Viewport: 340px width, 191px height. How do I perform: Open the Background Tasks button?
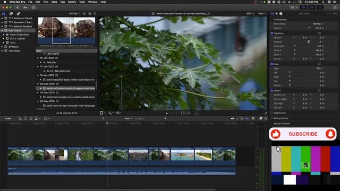(x=33, y=7)
